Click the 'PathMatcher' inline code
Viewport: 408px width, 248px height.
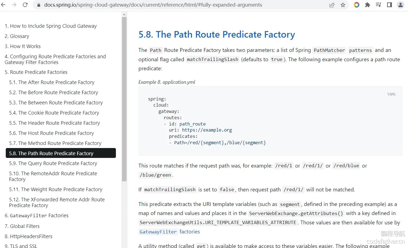[329, 50]
